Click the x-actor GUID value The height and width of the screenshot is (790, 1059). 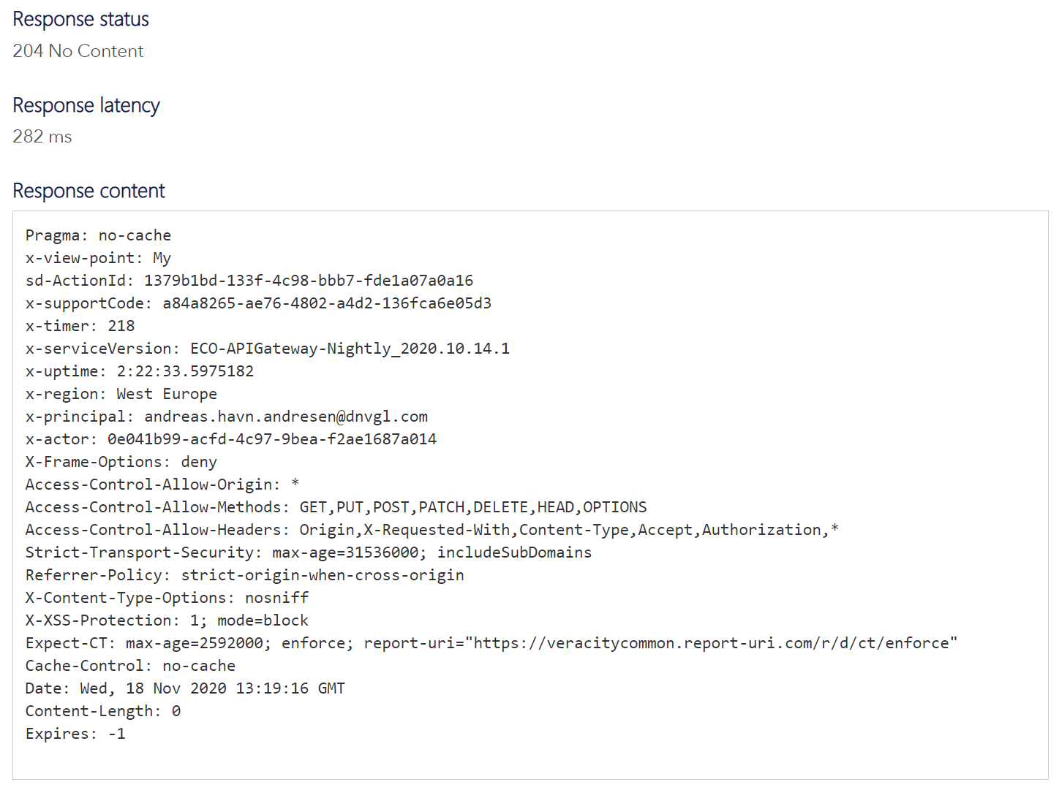(x=272, y=439)
